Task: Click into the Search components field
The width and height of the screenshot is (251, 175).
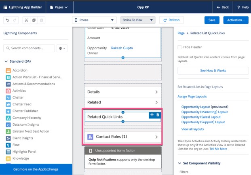Action: [x=29, y=48]
